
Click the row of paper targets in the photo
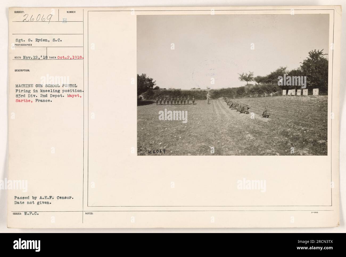pyautogui.click(x=300, y=92)
